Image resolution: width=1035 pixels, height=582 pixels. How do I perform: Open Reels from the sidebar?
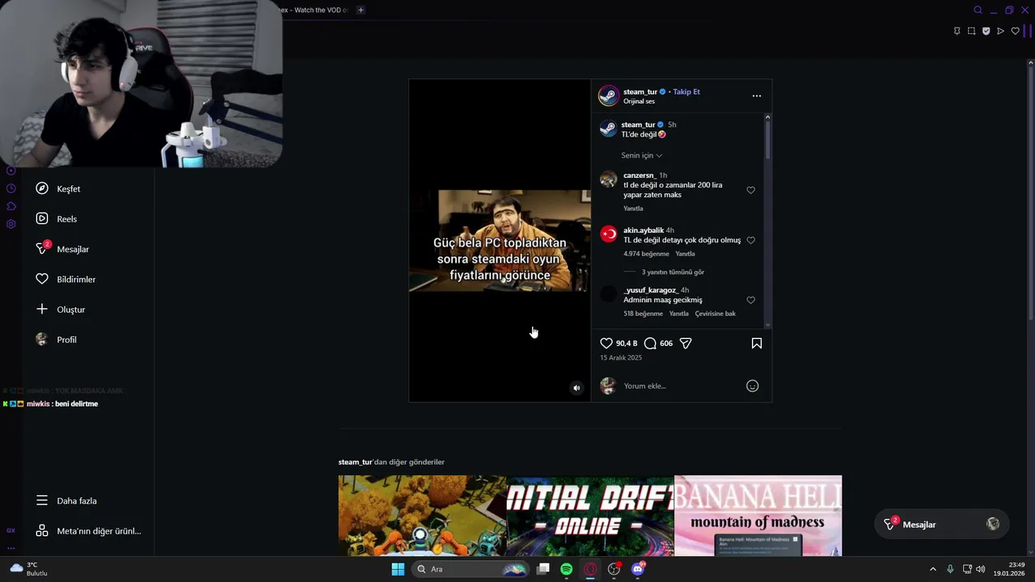(57, 219)
